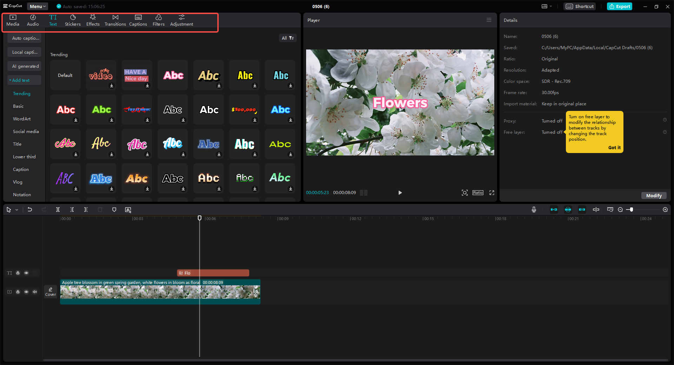Select the Default text style thumbnail

[65, 75]
